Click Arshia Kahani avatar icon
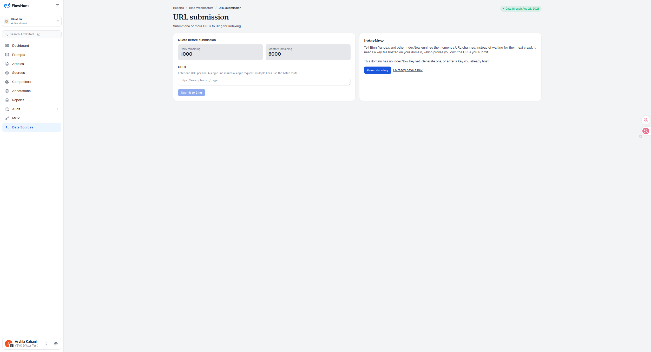The height and width of the screenshot is (352, 651). 9,344
